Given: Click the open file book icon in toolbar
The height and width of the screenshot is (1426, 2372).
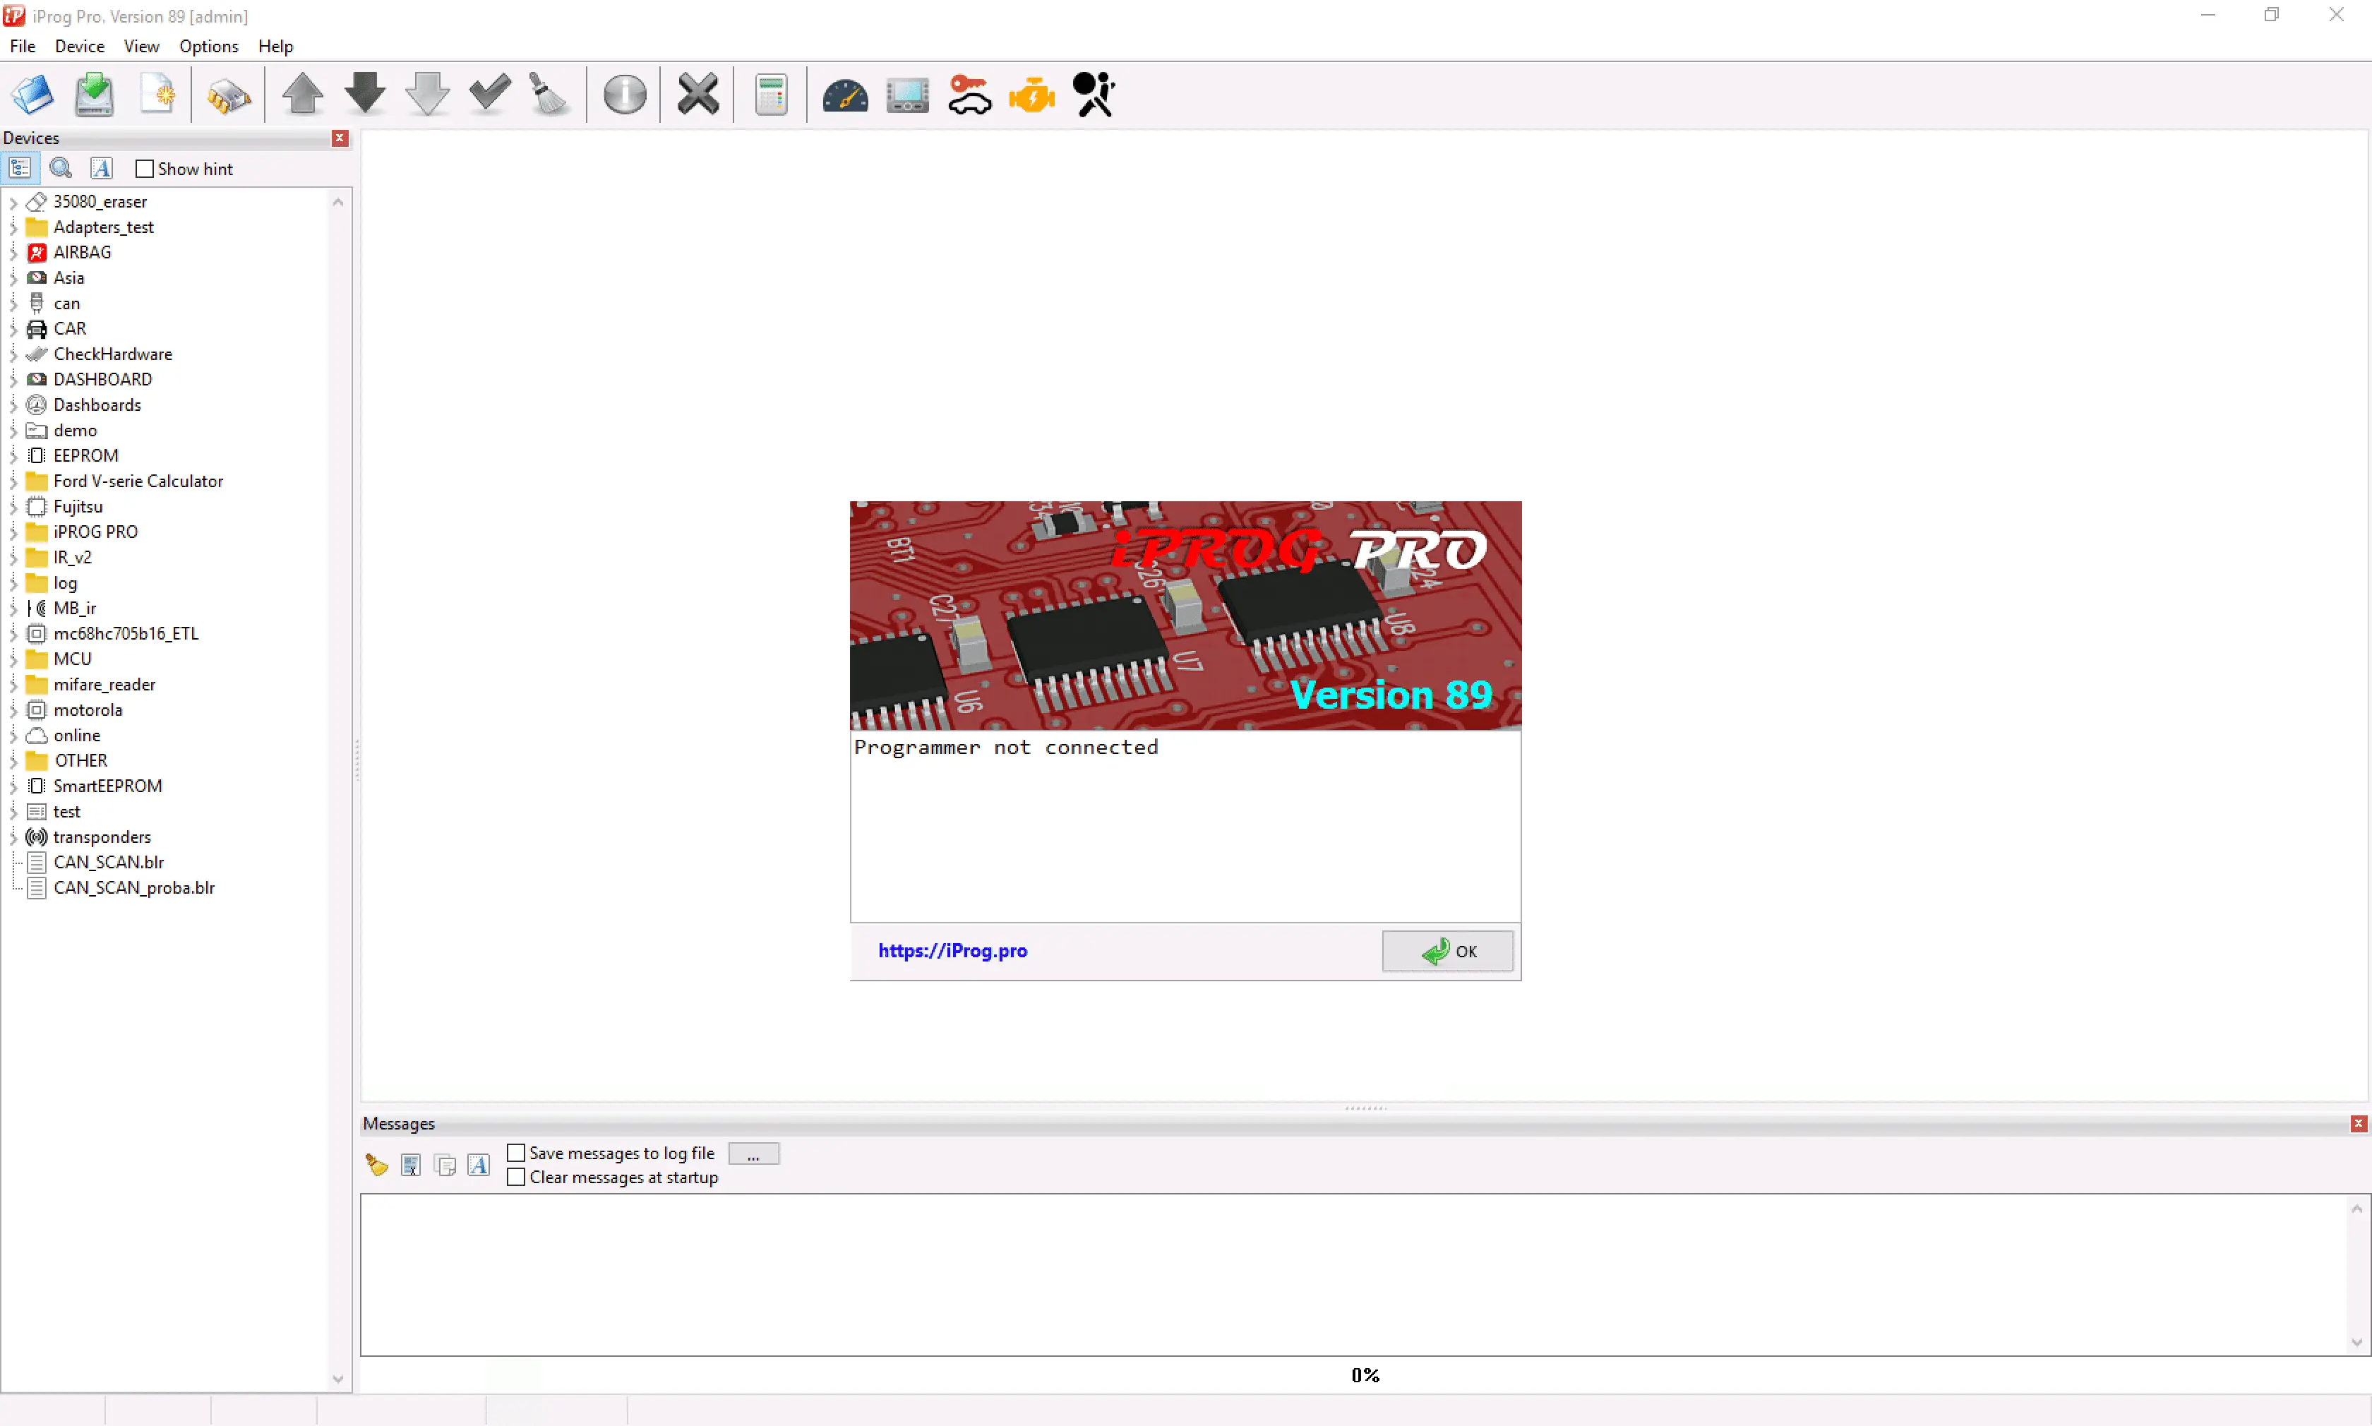Looking at the screenshot, I should click(x=32, y=94).
